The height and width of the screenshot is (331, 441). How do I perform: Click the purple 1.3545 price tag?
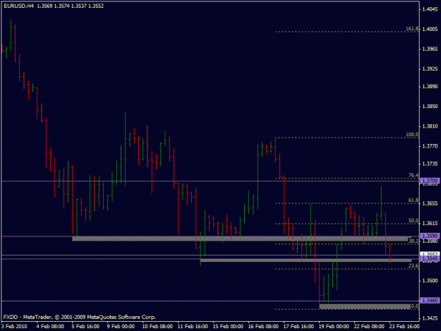(x=430, y=258)
